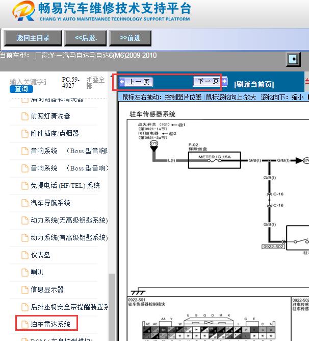Click document icon beside 信息显示器
Screen dimensions: 309x341
[x=25, y=289]
